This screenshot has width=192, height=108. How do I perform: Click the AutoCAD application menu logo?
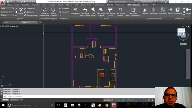pyautogui.click(x=2, y=3)
